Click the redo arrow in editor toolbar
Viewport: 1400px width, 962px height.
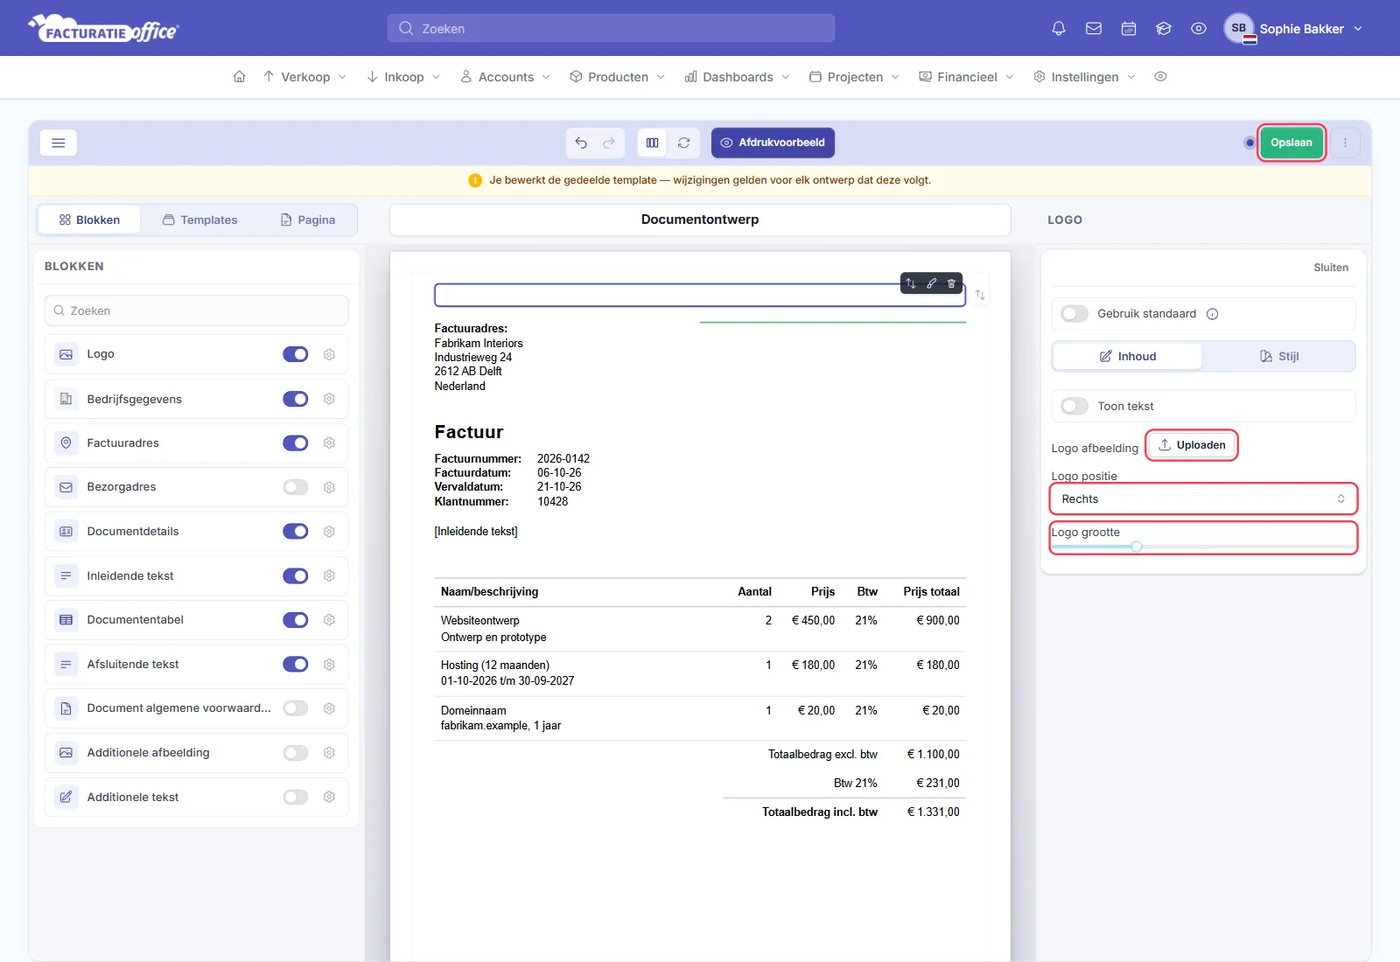click(x=609, y=143)
